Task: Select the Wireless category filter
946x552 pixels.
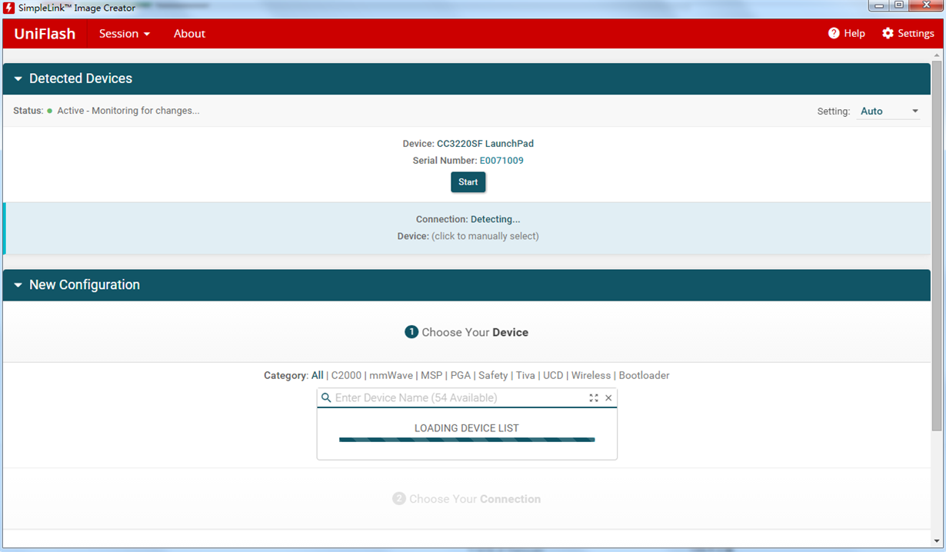Action: pos(591,375)
